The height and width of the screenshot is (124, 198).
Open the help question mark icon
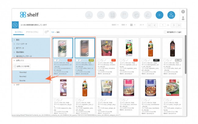183,12
